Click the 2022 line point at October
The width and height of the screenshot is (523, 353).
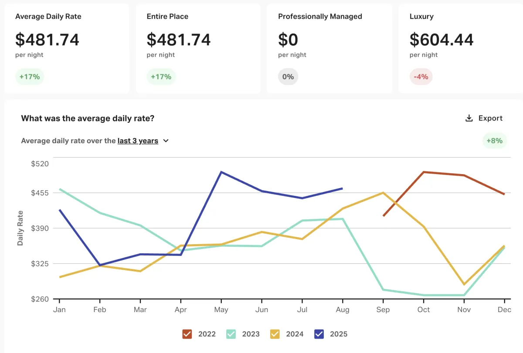click(x=423, y=172)
